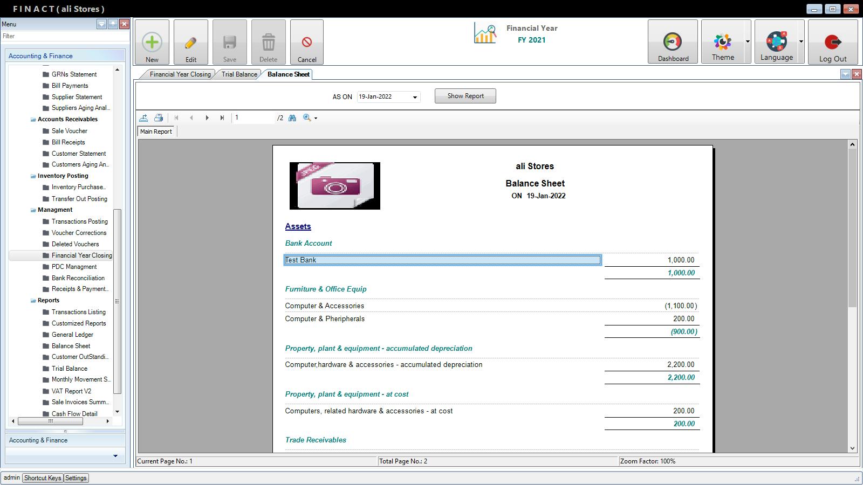Switch to Financial Year Closing tab

pos(180,74)
